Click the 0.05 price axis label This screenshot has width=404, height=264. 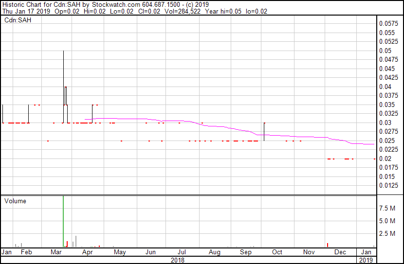(x=386, y=51)
